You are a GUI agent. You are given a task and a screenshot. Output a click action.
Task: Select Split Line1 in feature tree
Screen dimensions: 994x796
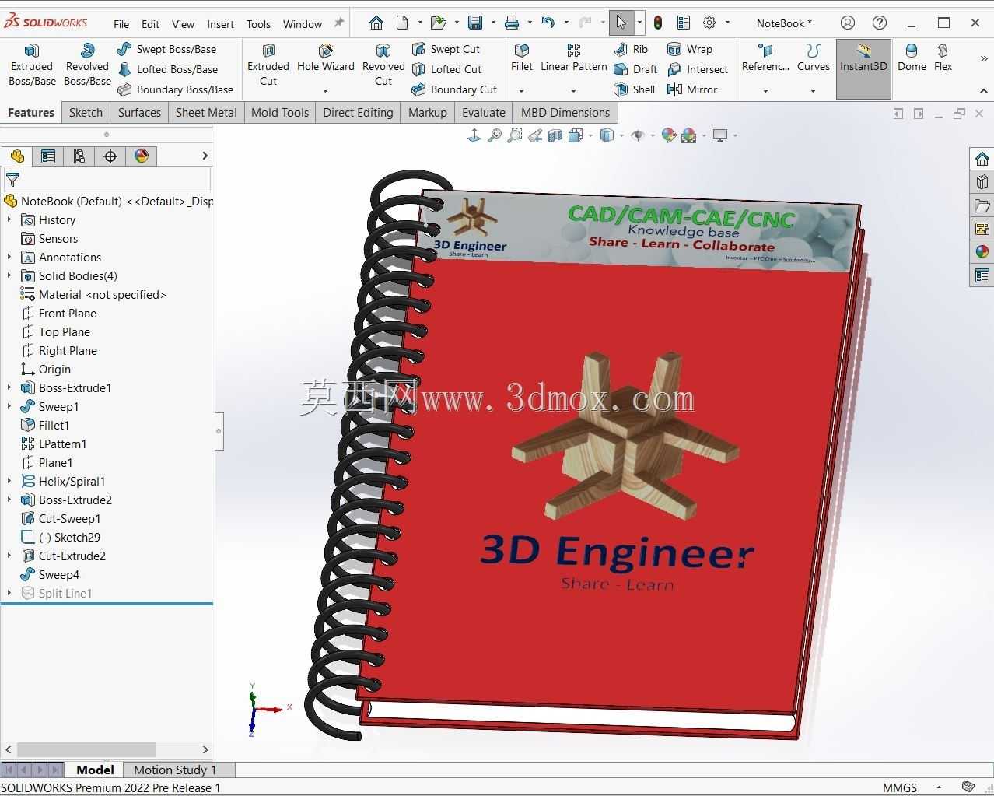pyautogui.click(x=65, y=594)
